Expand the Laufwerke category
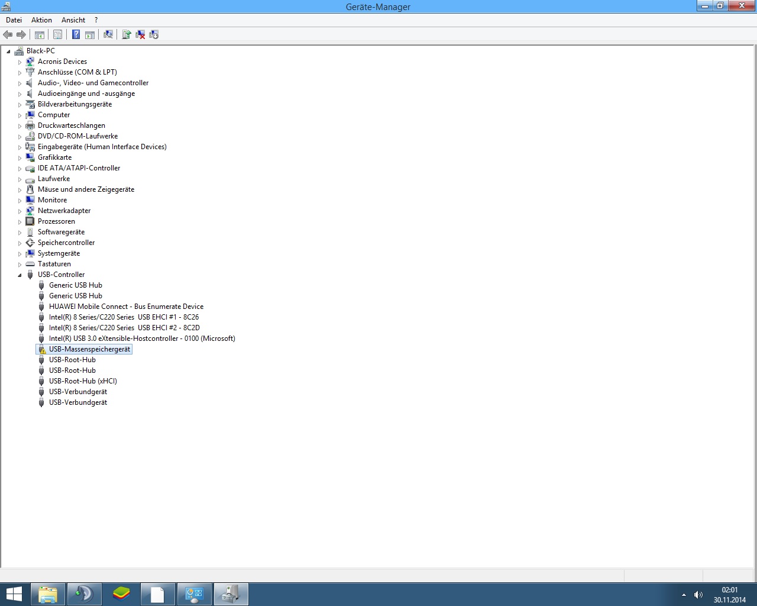This screenshot has width=757, height=606. (x=20, y=179)
